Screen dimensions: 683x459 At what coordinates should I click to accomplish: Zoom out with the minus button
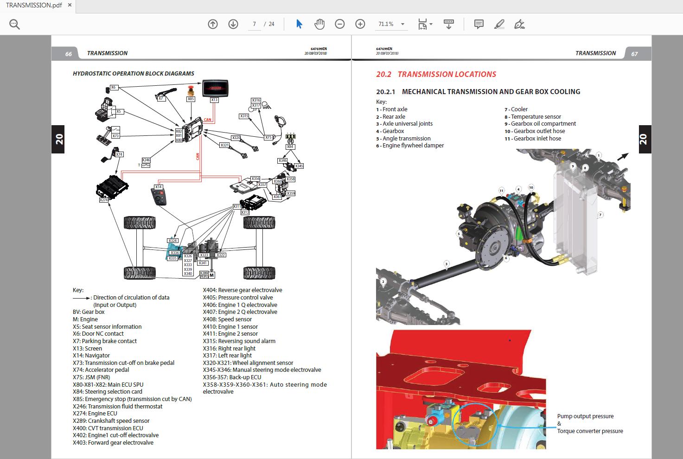(340, 24)
